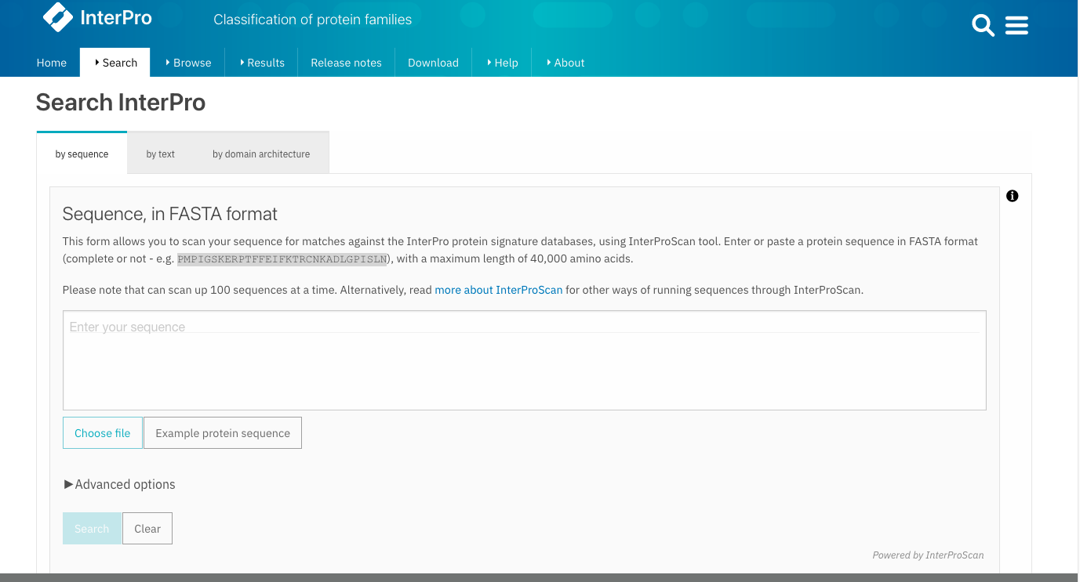Open Release notes in navigation bar

346,63
